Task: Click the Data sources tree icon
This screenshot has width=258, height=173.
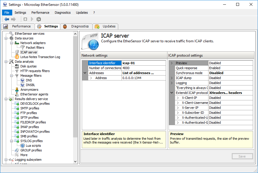Action: coord(12,38)
